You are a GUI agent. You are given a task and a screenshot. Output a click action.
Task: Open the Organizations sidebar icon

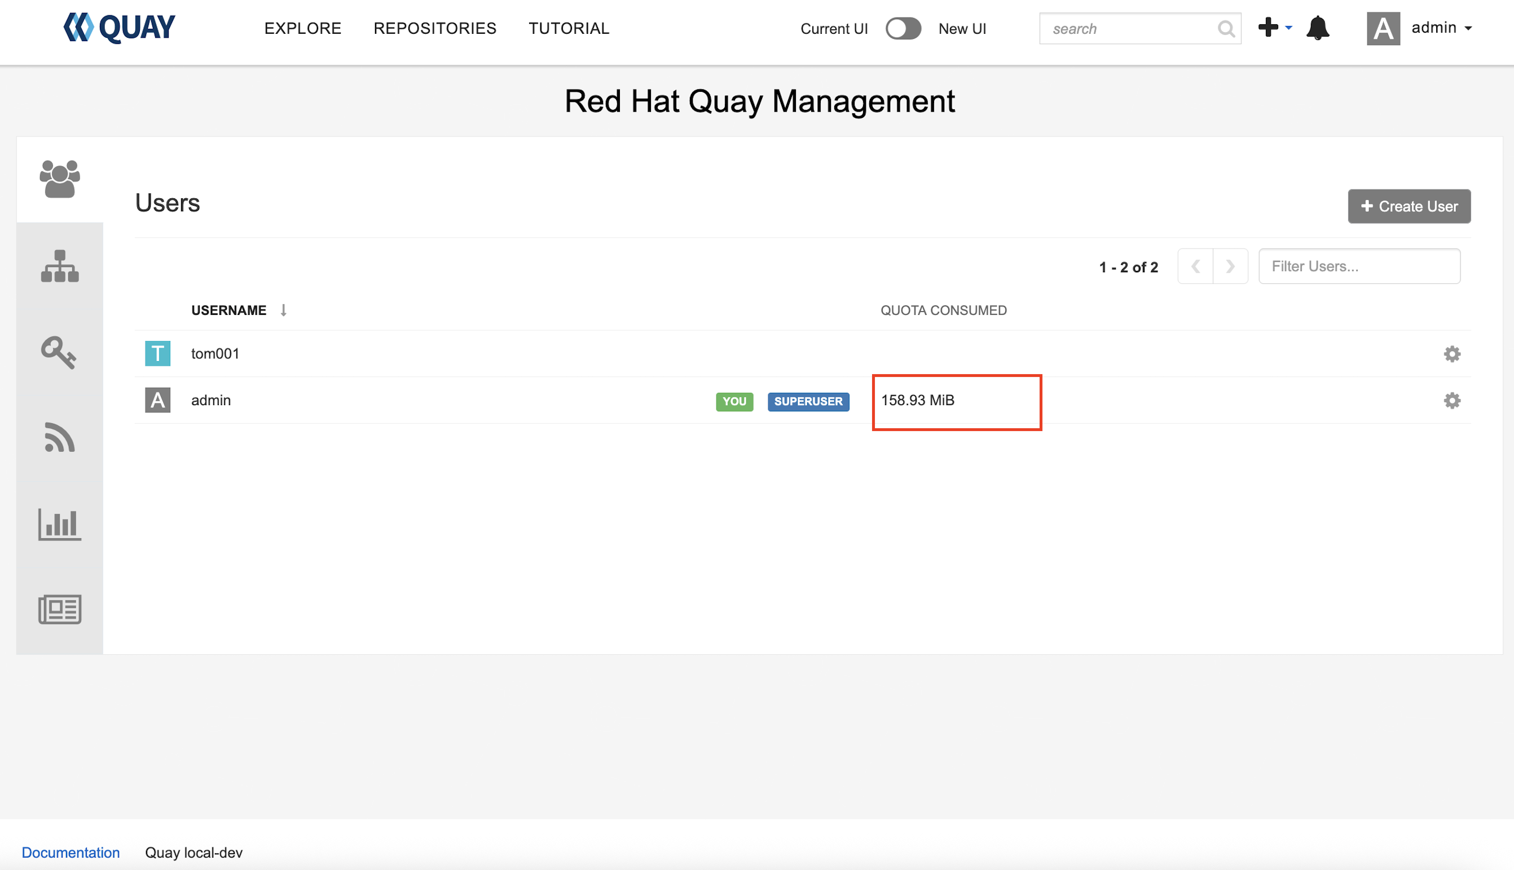tap(59, 266)
